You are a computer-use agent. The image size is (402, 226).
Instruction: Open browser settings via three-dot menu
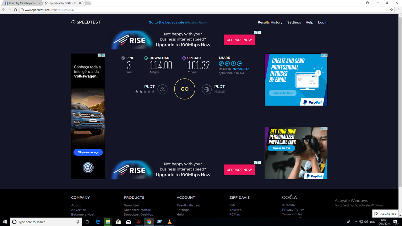[x=398, y=10]
